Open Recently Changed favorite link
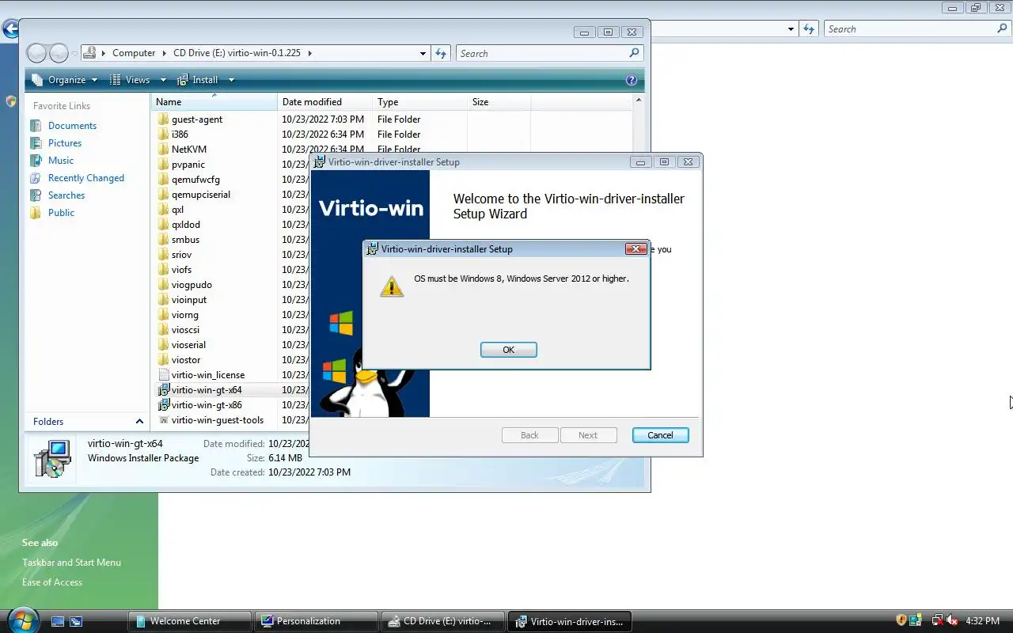Viewport: 1013px width, 633px height. pos(86,178)
